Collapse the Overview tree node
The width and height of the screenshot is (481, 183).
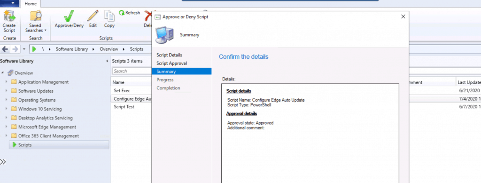3,73
